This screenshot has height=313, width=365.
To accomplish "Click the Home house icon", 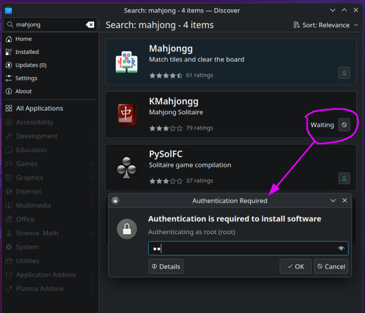I will pos(9,39).
